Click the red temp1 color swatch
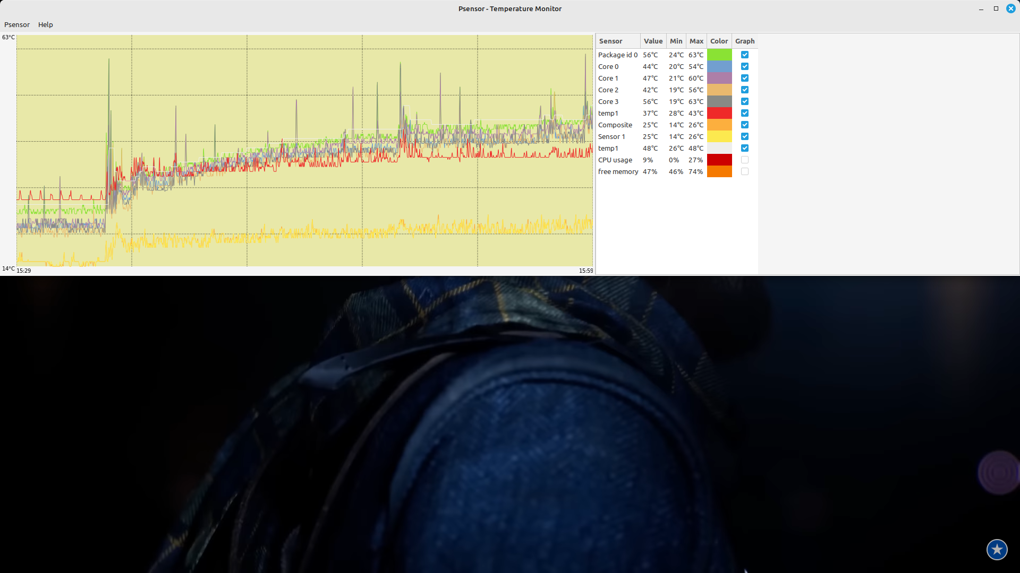The width and height of the screenshot is (1020, 573). [719, 113]
